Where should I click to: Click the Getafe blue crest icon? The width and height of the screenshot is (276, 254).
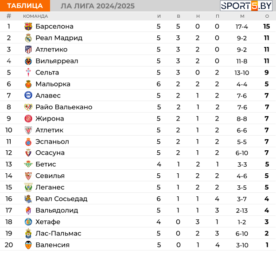pyautogui.click(x=28, y=222)
